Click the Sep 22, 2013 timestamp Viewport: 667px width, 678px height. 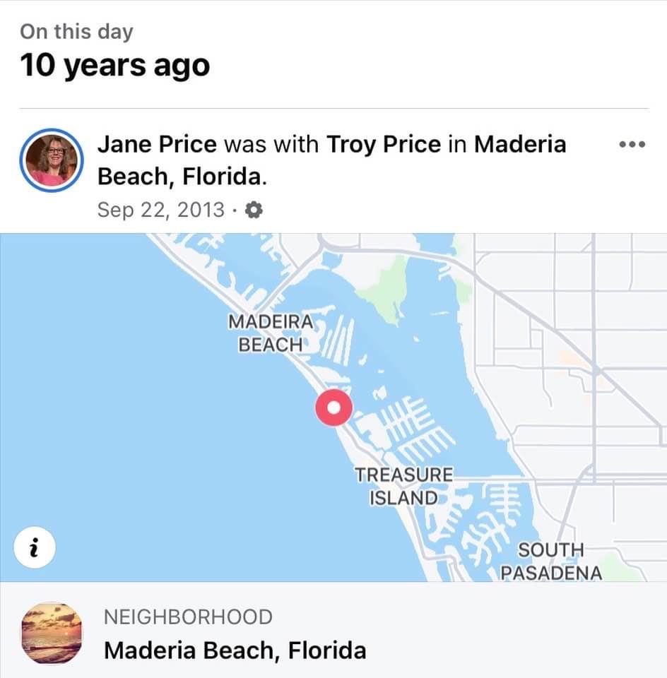point(160,210)
